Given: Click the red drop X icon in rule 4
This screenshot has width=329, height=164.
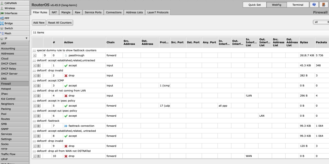Looking at the screenshot, I should 66,96.
